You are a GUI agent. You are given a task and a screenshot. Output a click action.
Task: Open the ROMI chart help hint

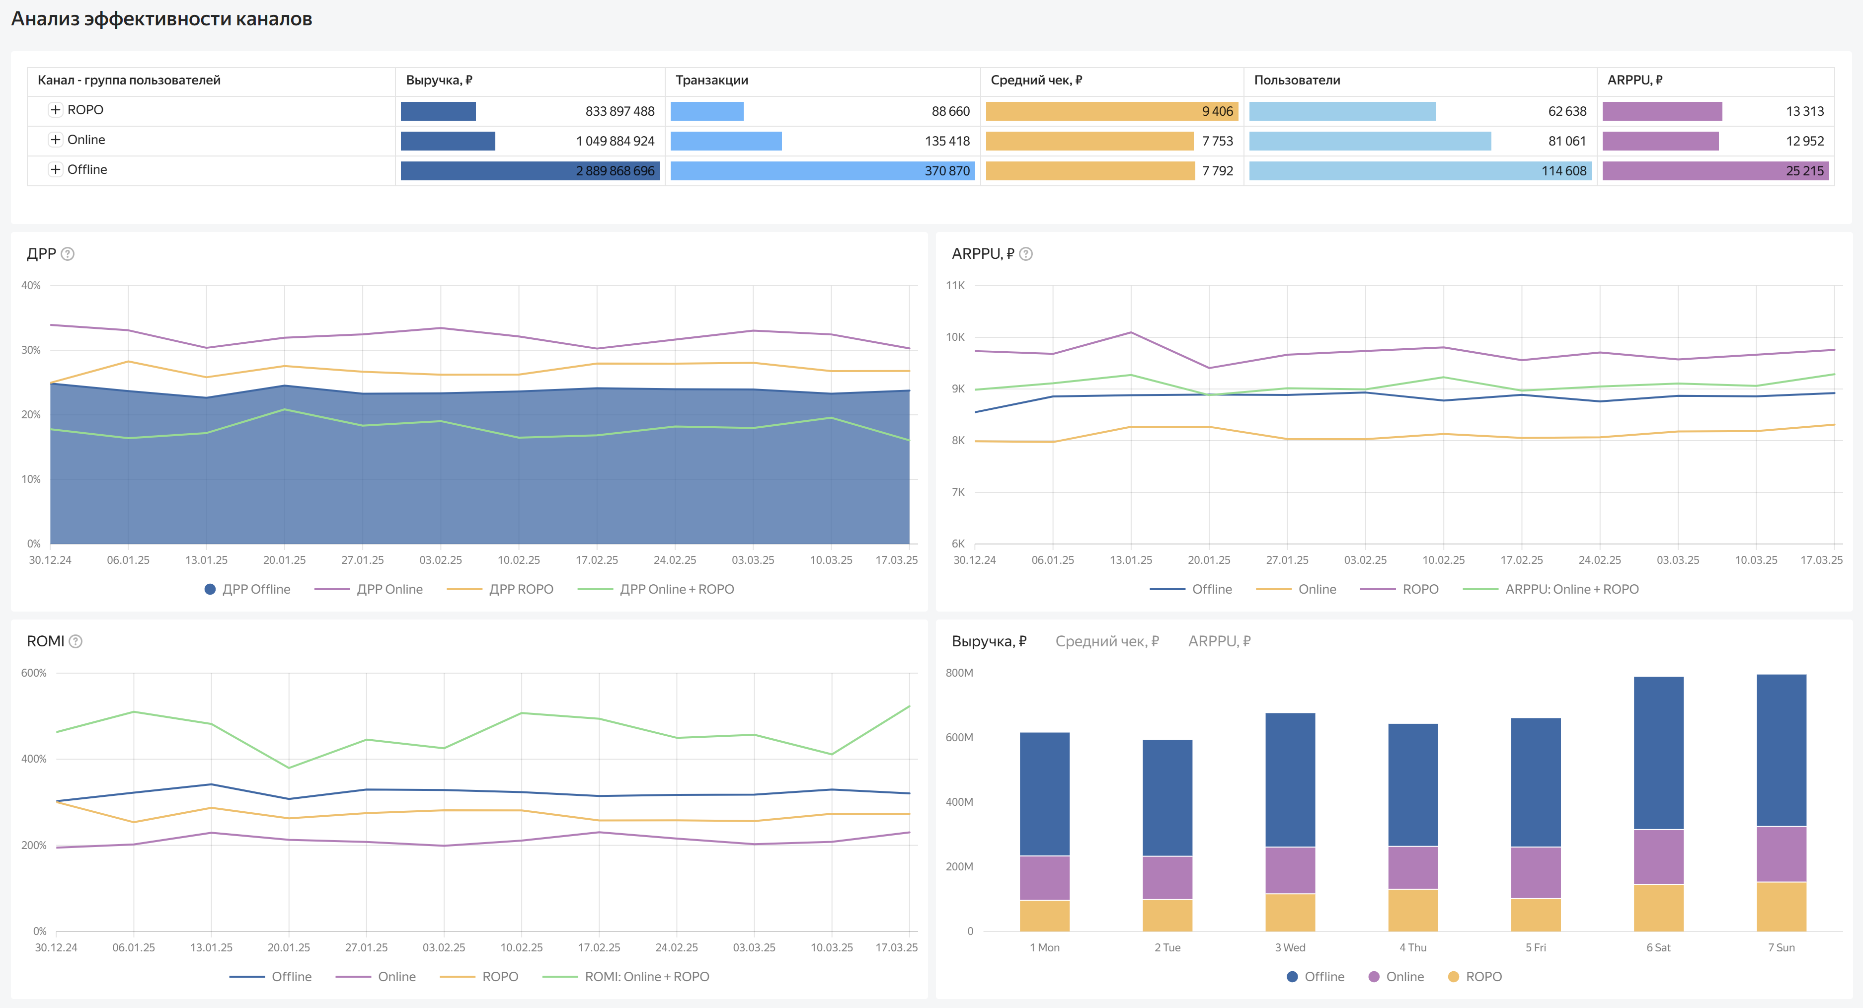[76, 641]
